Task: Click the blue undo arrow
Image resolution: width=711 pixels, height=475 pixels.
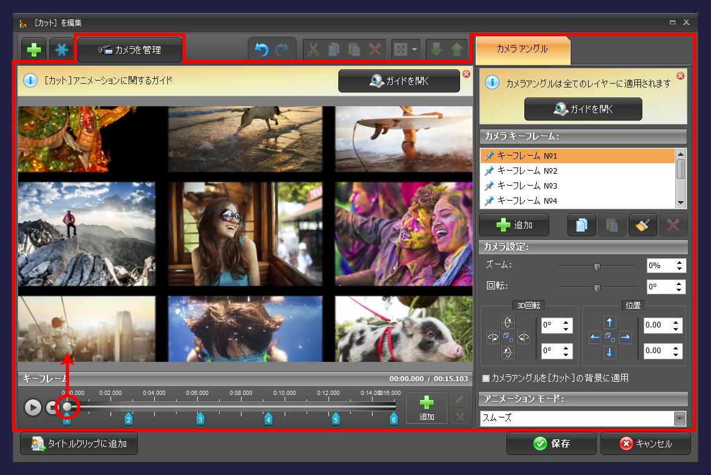Action: pyautogui.click(x=262, y=50)
